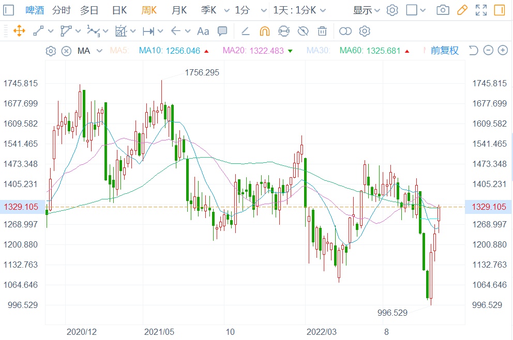Click the 前复权 adjustment button
Image resolution: width=513 pixels, height=340 pixels.
pos(444,51)
